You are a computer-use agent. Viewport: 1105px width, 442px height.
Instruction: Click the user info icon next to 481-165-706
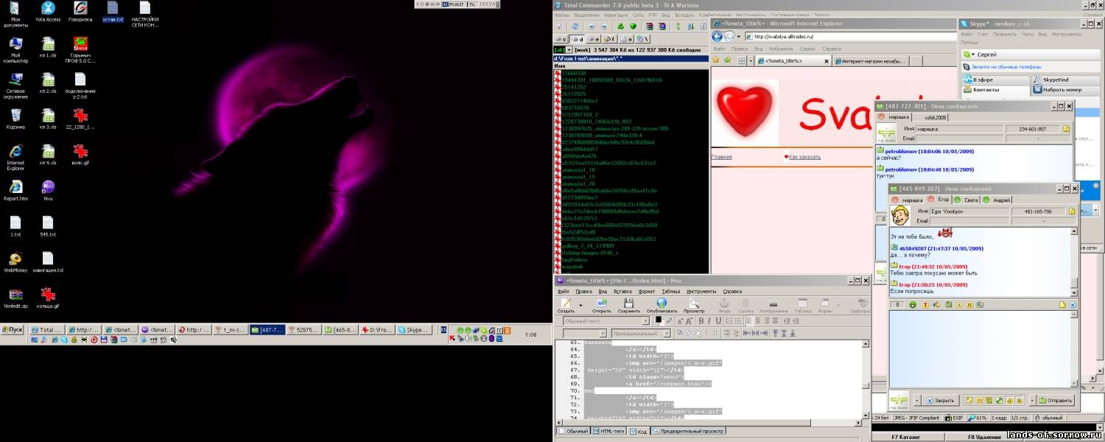pyautogui.click(x=1073, y=211)
